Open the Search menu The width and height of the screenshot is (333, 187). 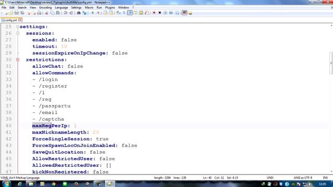coord(22,7)
